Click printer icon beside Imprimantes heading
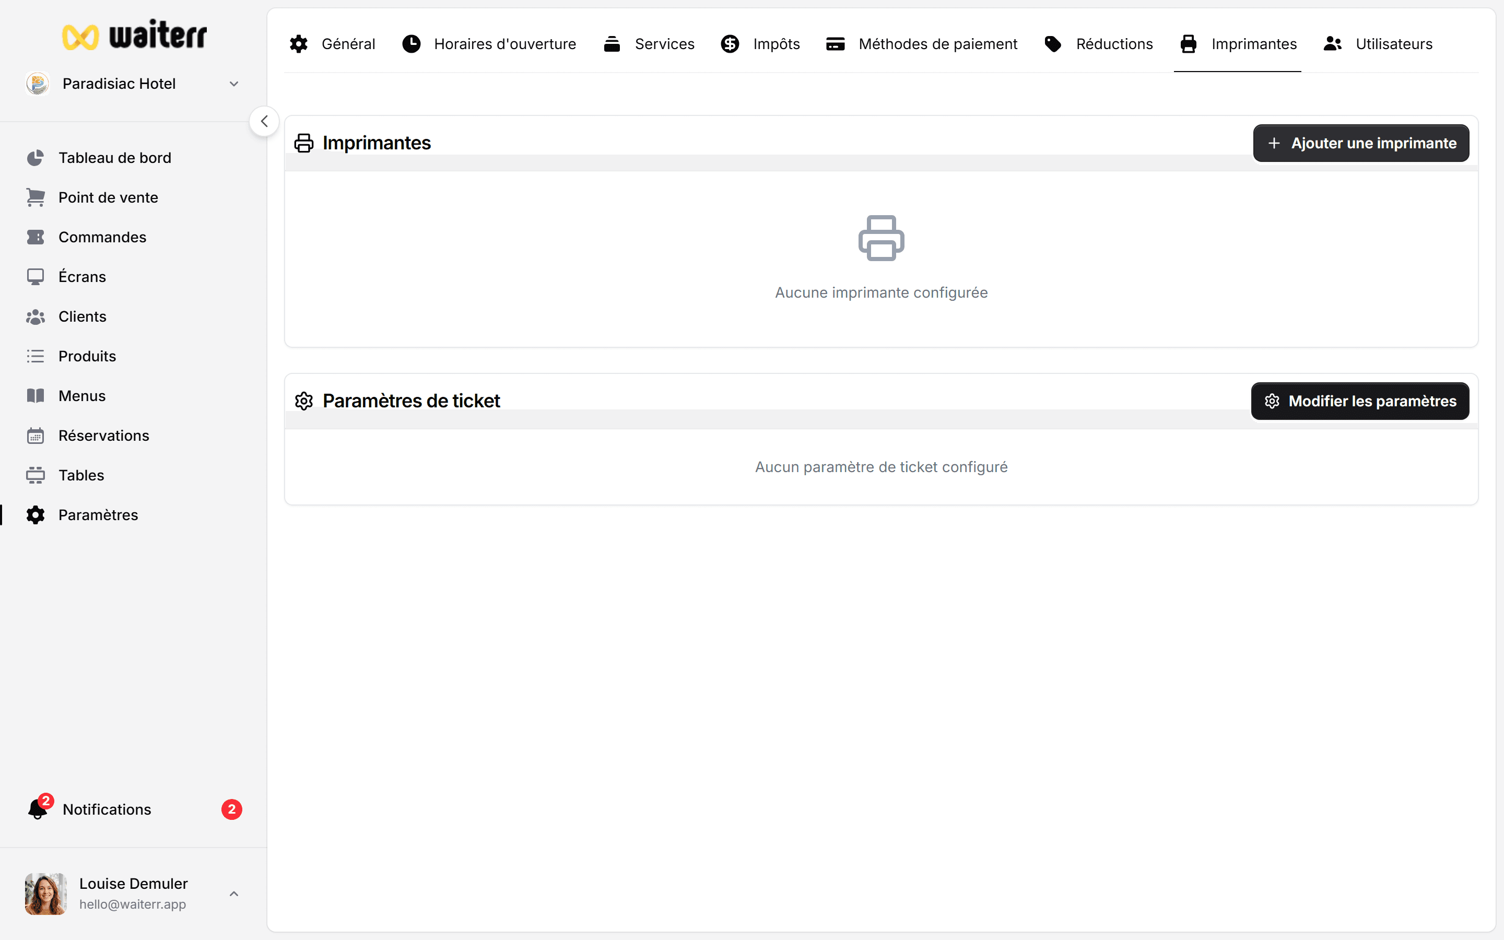Screen dimensions: 1504x940 (304, 143)
